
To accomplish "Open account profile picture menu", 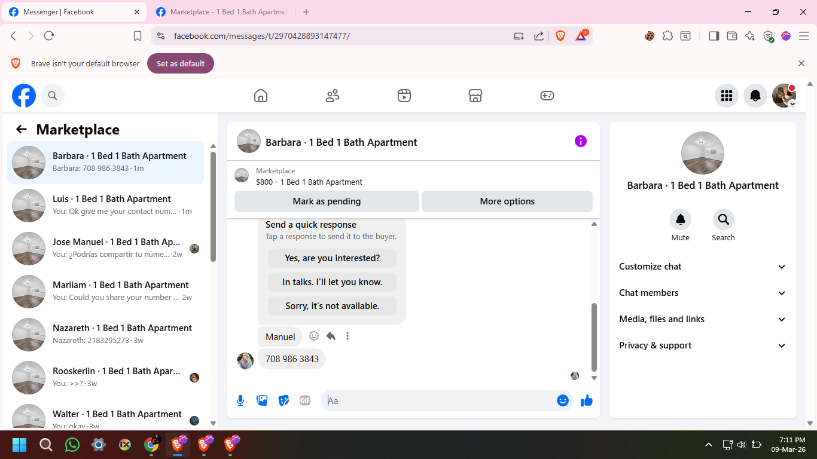I will click(x=784, y=96).
